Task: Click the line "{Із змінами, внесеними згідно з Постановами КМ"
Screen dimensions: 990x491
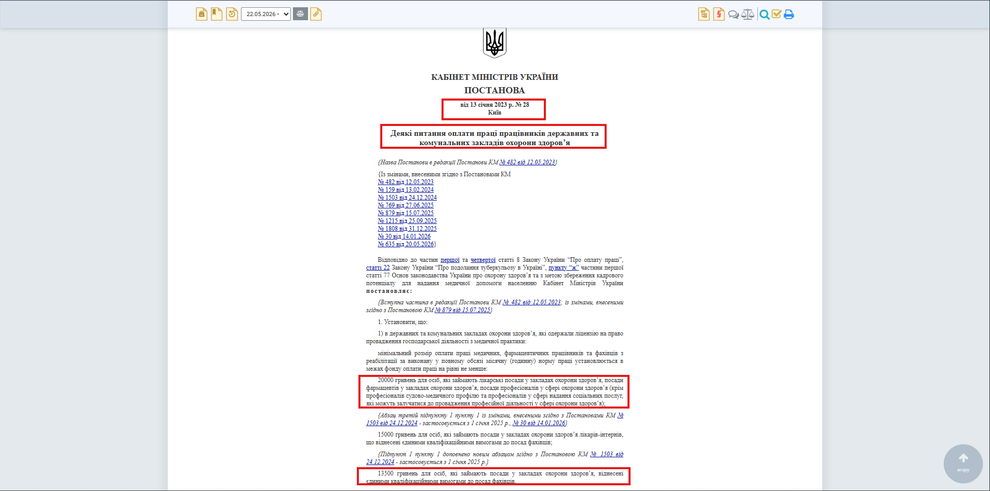Action: [x=444, y=174]
